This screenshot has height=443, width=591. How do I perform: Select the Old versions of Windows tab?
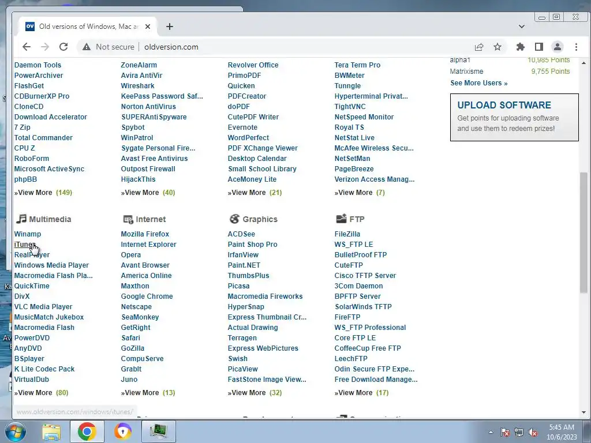point(88,27)
